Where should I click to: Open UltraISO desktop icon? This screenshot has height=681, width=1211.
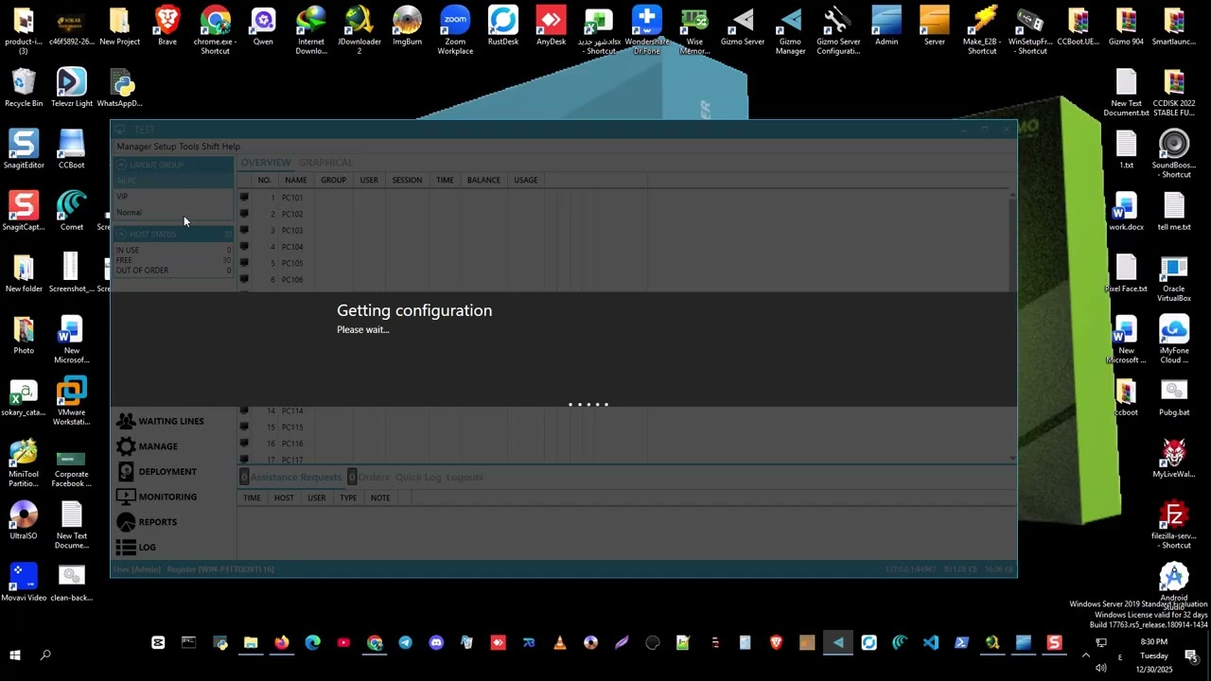pos(24,520)
